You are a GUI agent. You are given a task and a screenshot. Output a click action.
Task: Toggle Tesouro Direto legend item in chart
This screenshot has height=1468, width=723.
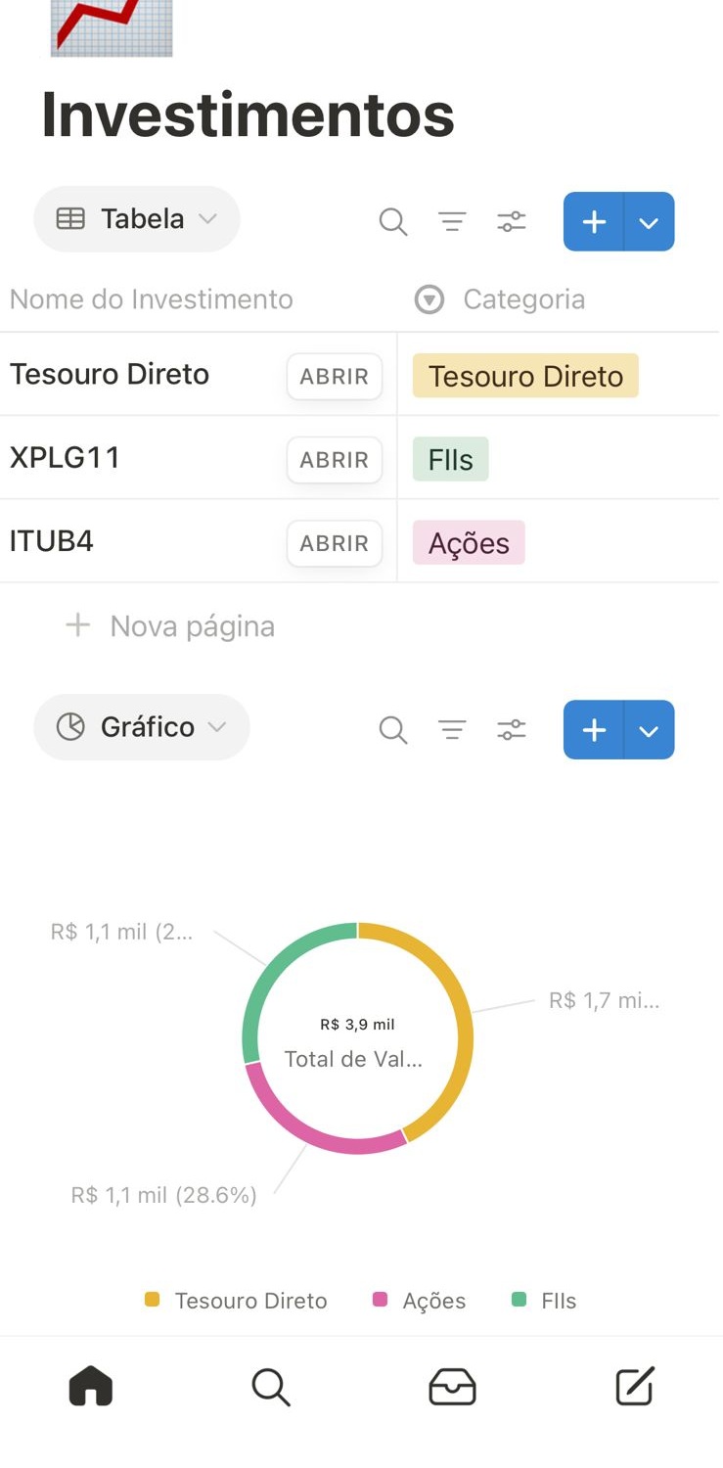tap(237, 1301)
